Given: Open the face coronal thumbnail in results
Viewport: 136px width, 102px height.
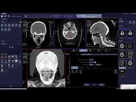Looking at the screenshot, I should coord(130,55).
